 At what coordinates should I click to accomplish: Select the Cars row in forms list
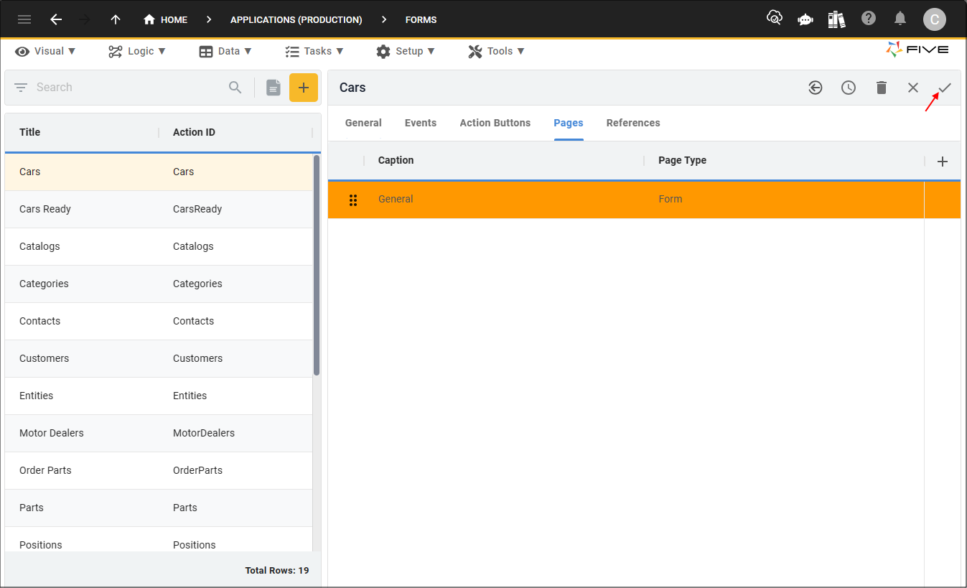point(159,172)
